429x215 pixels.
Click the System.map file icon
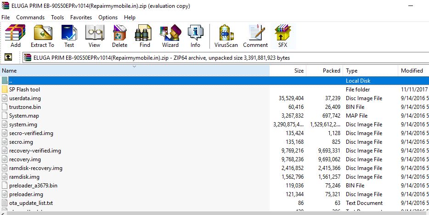[x=5, y=116]
